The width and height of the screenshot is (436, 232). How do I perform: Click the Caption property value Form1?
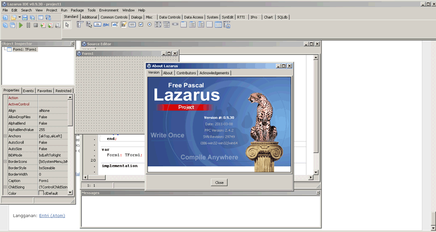click(x=53, y=181)
